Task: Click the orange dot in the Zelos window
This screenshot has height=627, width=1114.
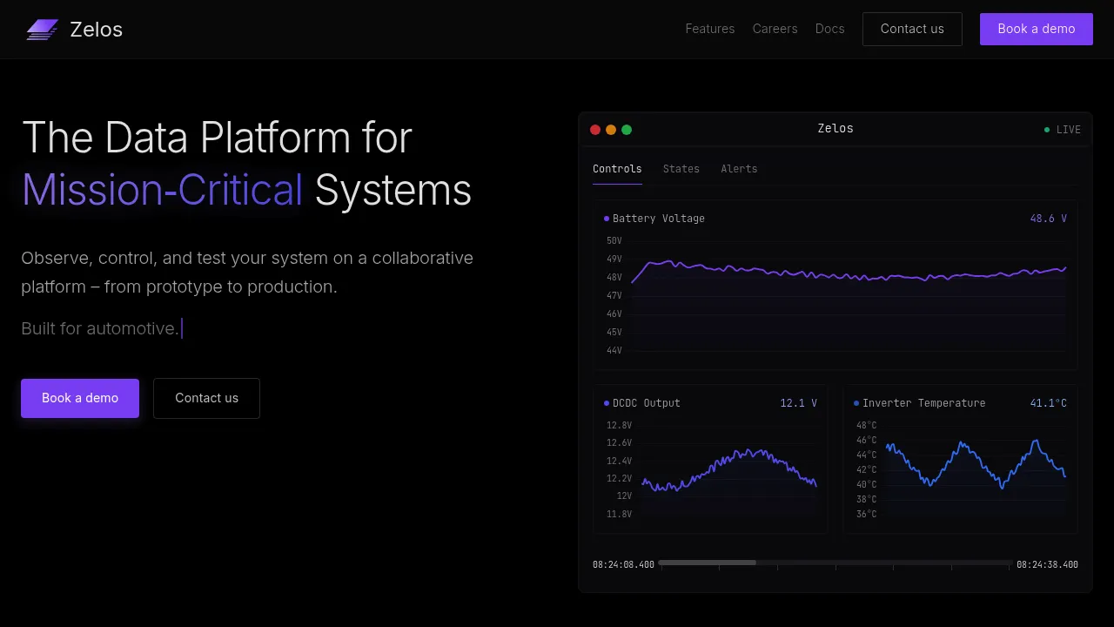Action: coord(611,130)
